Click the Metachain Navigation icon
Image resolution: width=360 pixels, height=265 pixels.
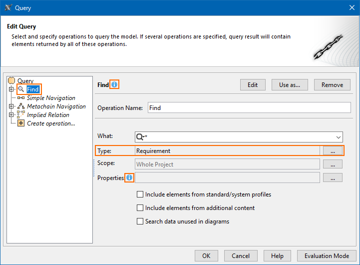coord(21,106)
